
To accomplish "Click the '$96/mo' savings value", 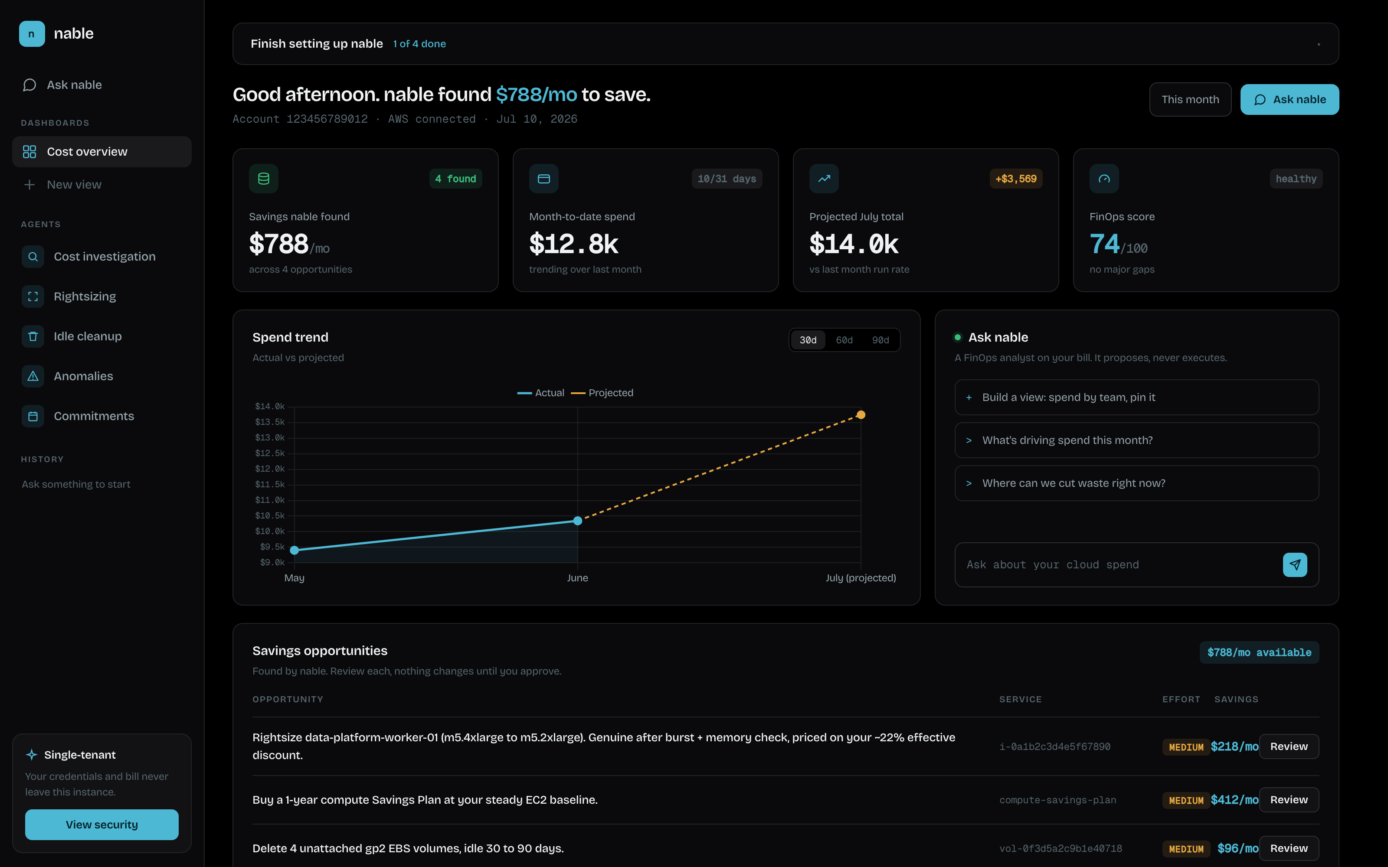I will tap(1238, 849).
